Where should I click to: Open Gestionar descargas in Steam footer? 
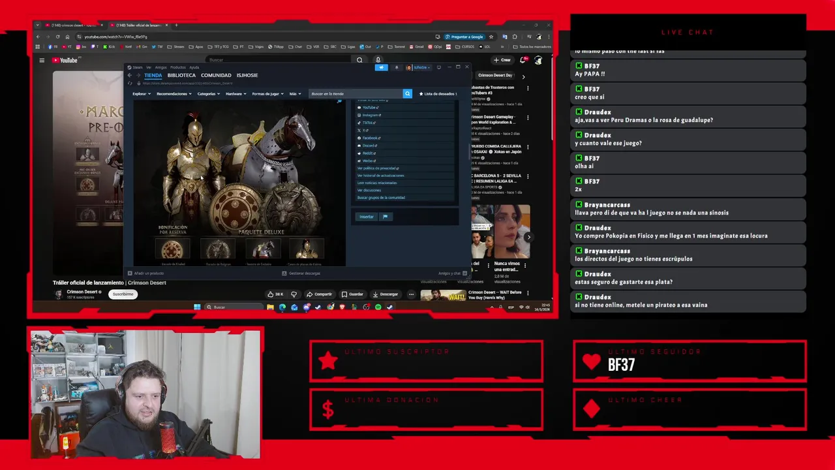pos(300,274)
